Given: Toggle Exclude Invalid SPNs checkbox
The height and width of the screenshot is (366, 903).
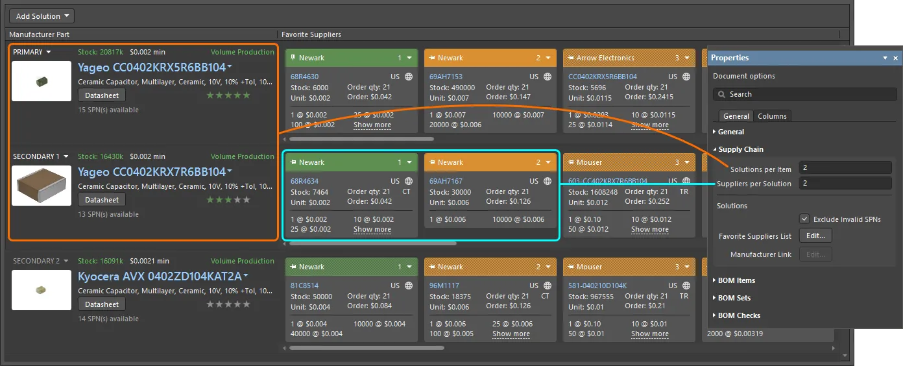Looking at the screenshot, I should click(804, 219).
